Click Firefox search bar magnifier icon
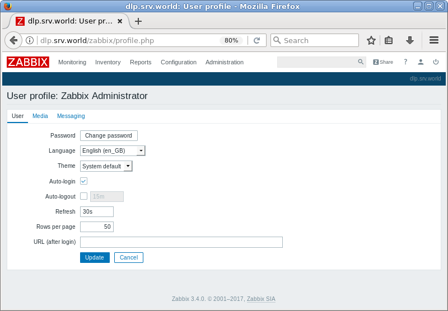 (x=277, y=40)
